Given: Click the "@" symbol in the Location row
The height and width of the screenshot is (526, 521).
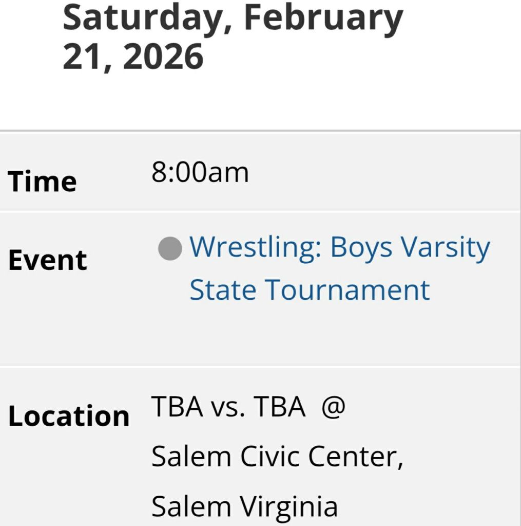Looking at the screenshot, I should 333,408.
